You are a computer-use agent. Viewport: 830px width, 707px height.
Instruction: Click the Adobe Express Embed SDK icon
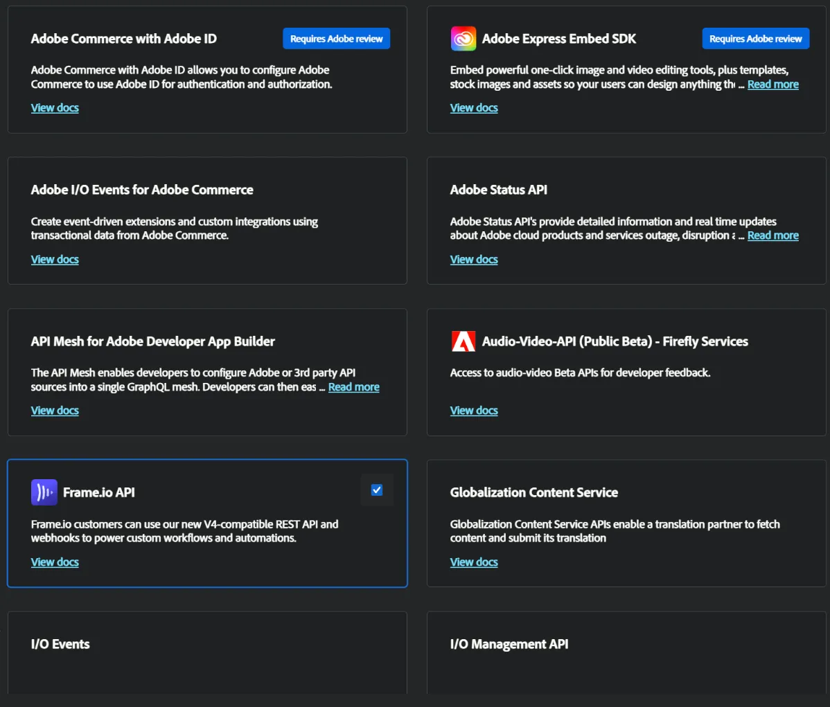tap(463, 39)
